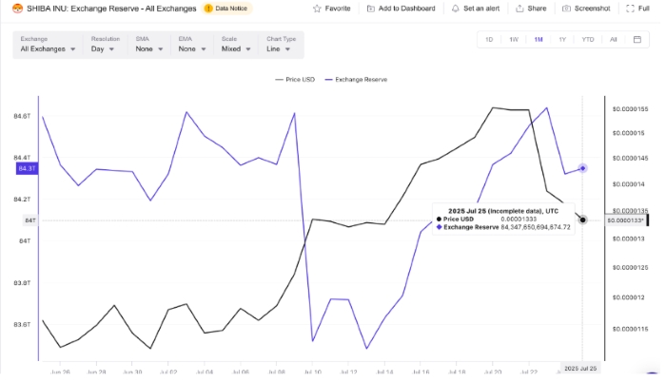
Task: Set an alert for this chart
Action: (476, 9)
